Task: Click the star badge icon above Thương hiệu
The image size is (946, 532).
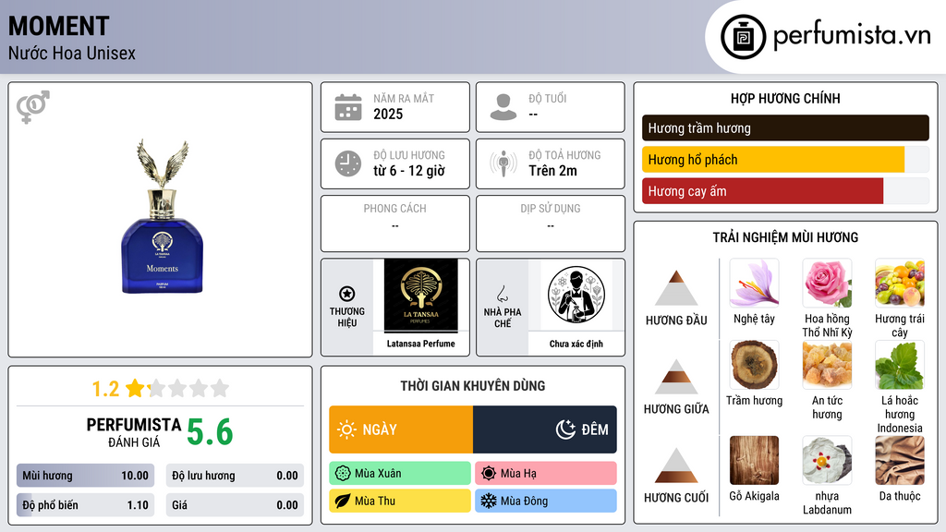Action: (347, 294)
